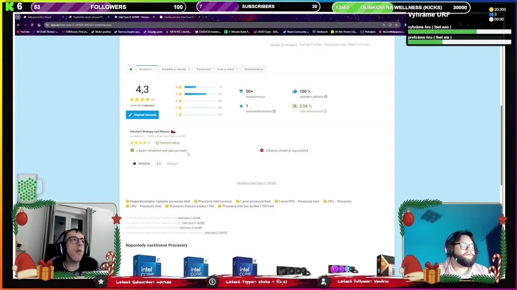The height and width of the screenshot is (290, 517).
Task: Open category Procesory intel recenzie
Action: [x=215, y=201]
